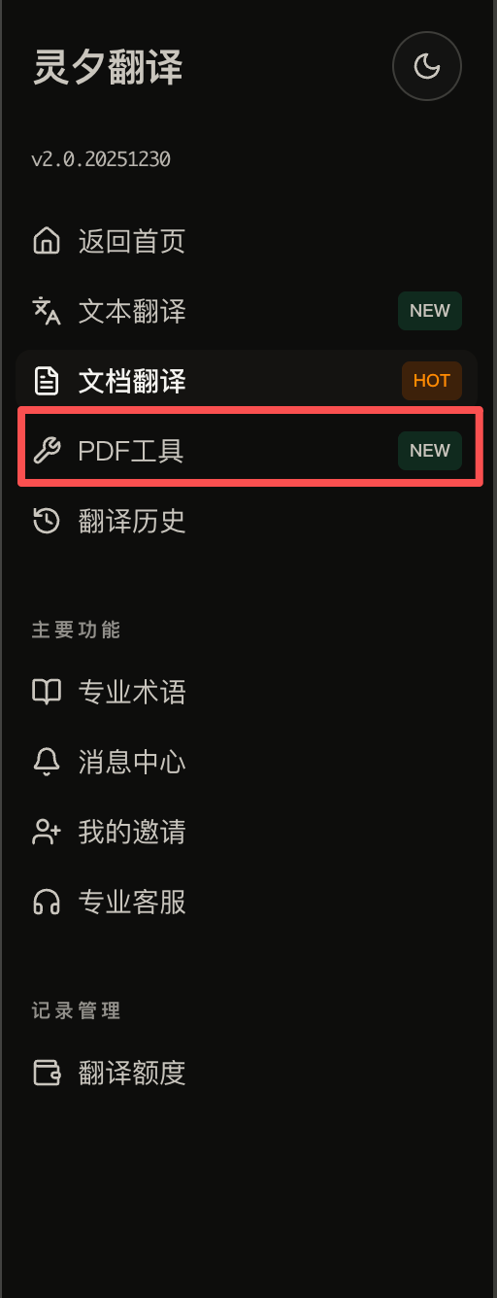Click the headphones icon beside 专业客服
The height and width of the screenshot is (1298, 497).
(47, 902)
